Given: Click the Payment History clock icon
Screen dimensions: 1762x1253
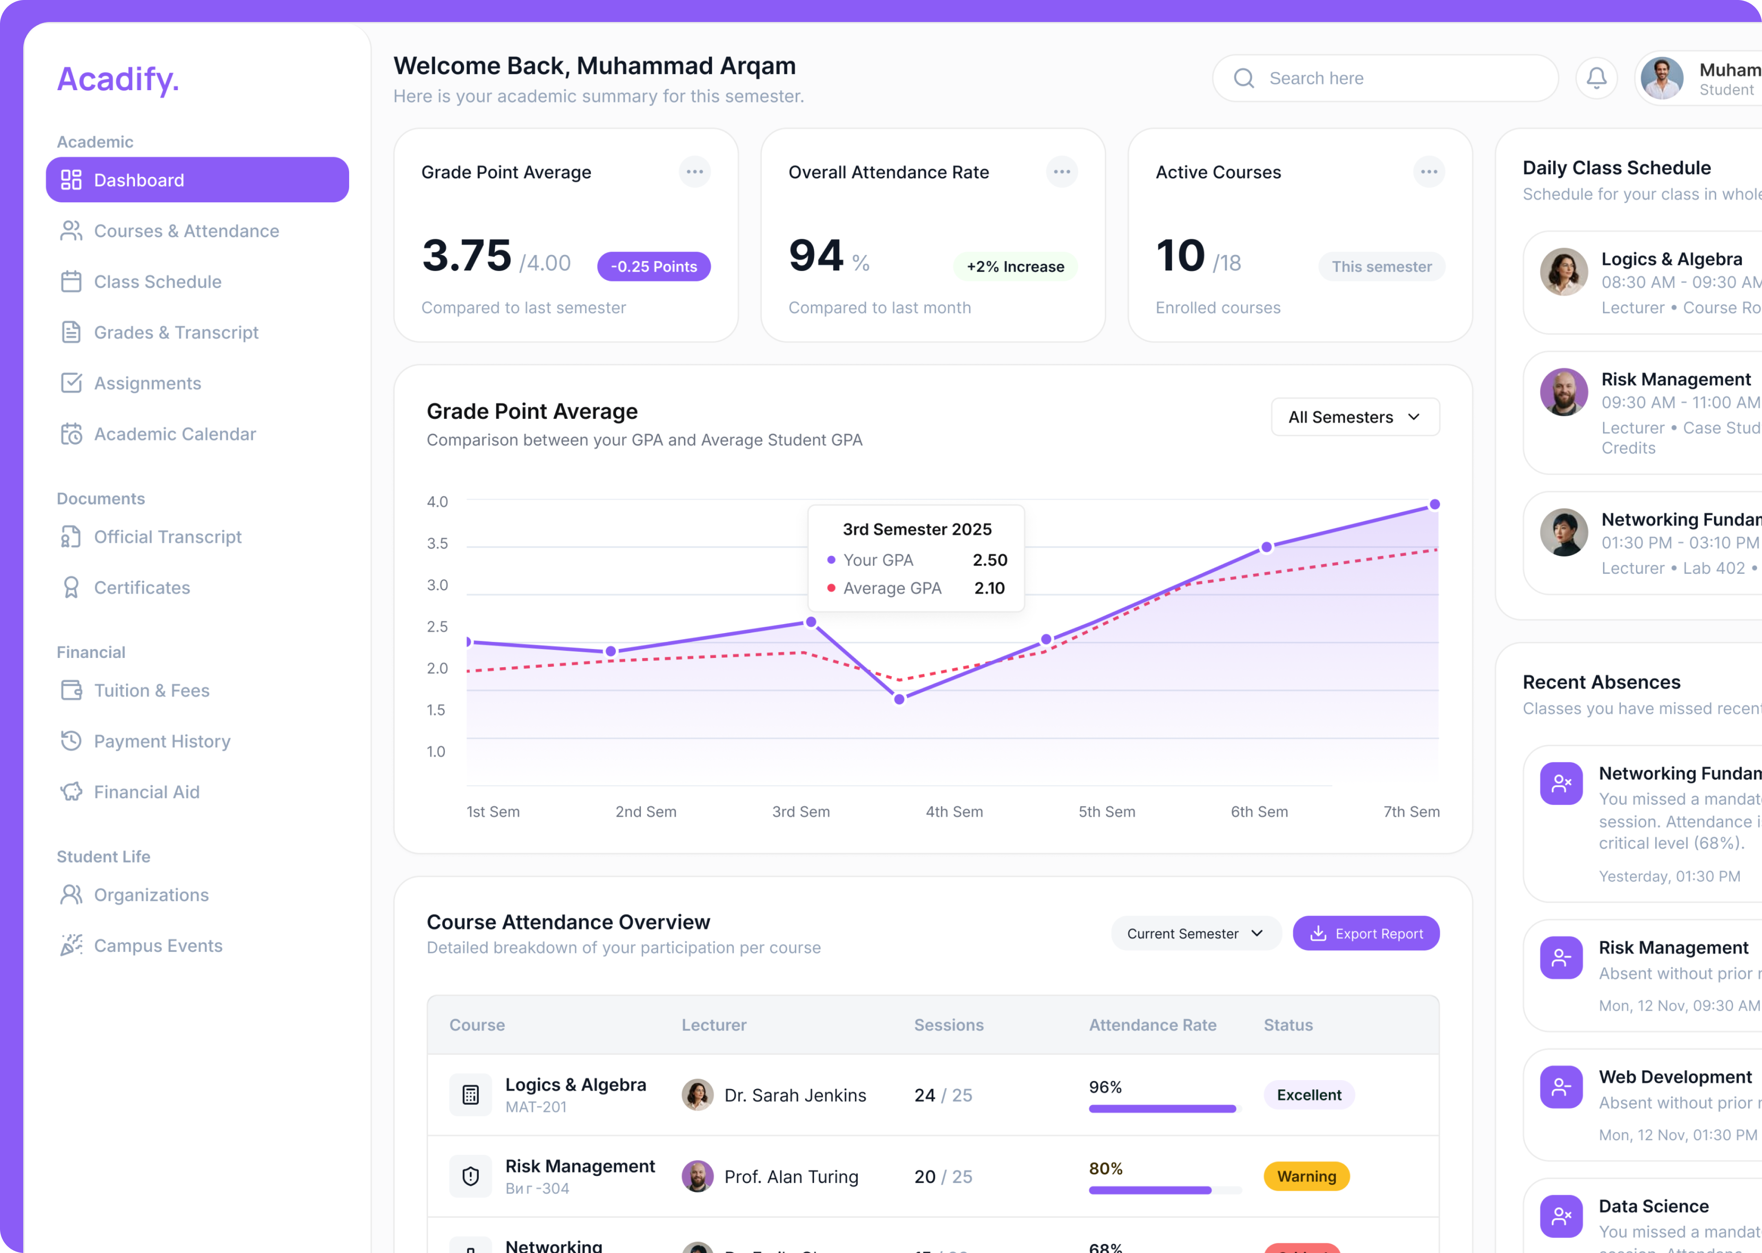Looking at the screenshot, I should (71, 742).
